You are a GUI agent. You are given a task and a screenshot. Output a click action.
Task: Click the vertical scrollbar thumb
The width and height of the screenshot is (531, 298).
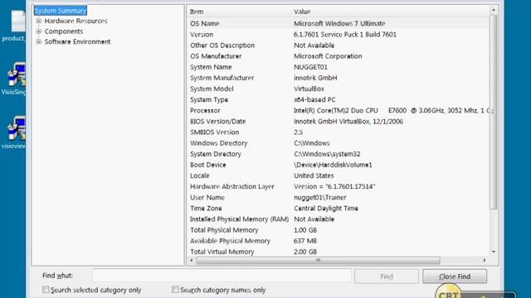coord(494,112)
